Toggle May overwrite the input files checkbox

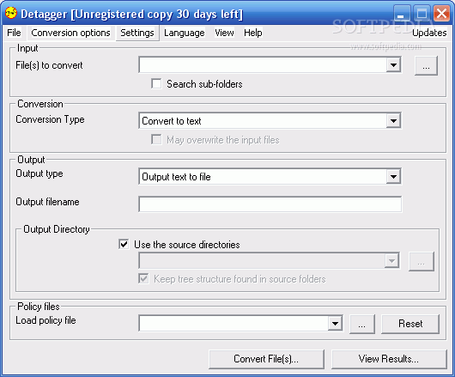(156, 140)
